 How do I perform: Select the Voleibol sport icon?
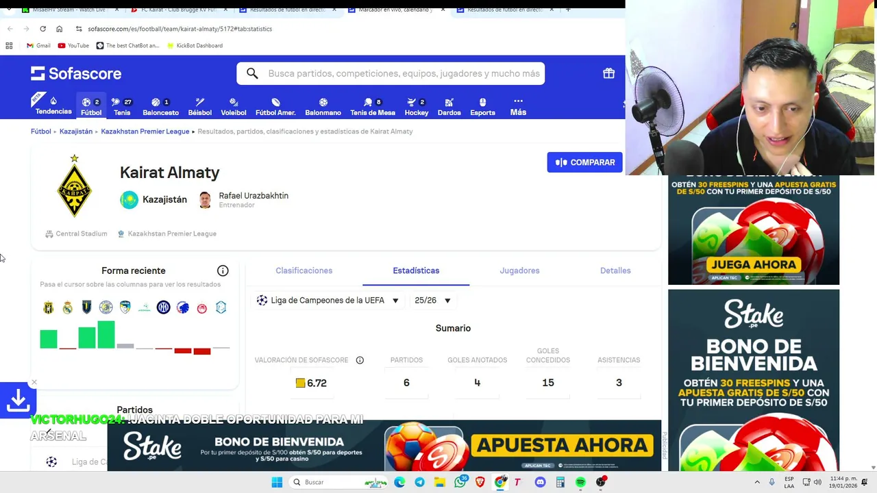click(233, 106)
